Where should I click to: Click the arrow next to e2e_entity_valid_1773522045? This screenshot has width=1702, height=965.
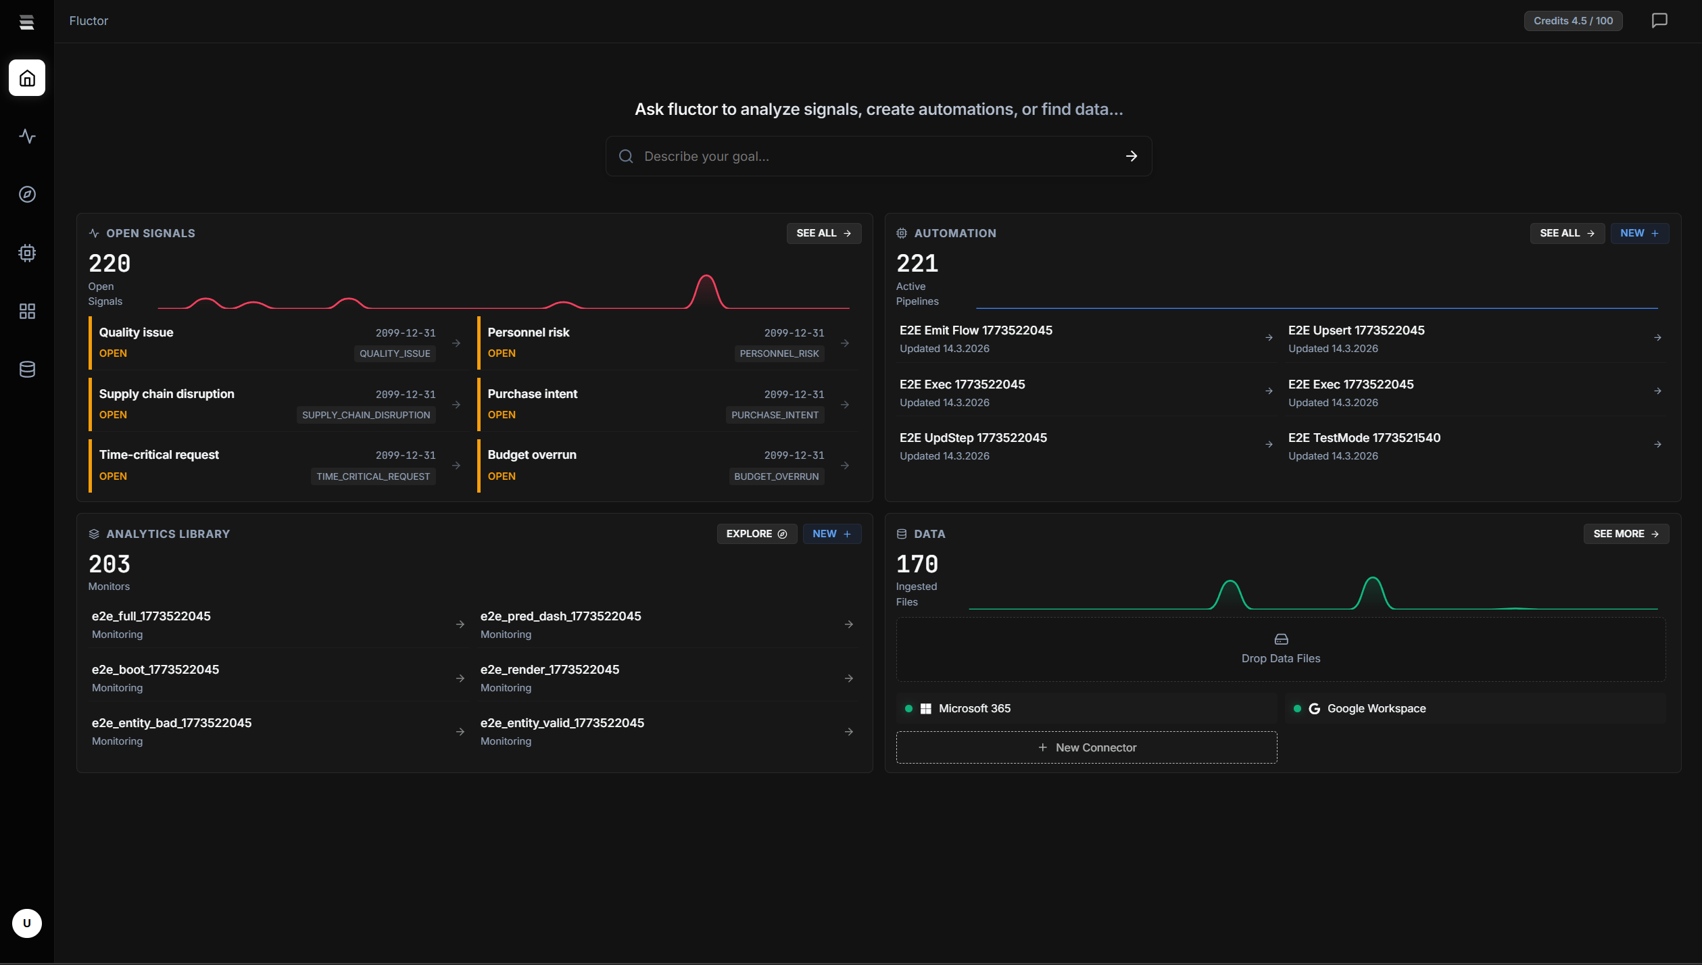(848, 732)
